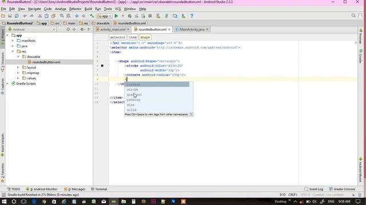Open the TODO tool window
Image resolution: width=366 pixels, height=205 pixels.
coord(14,189)
